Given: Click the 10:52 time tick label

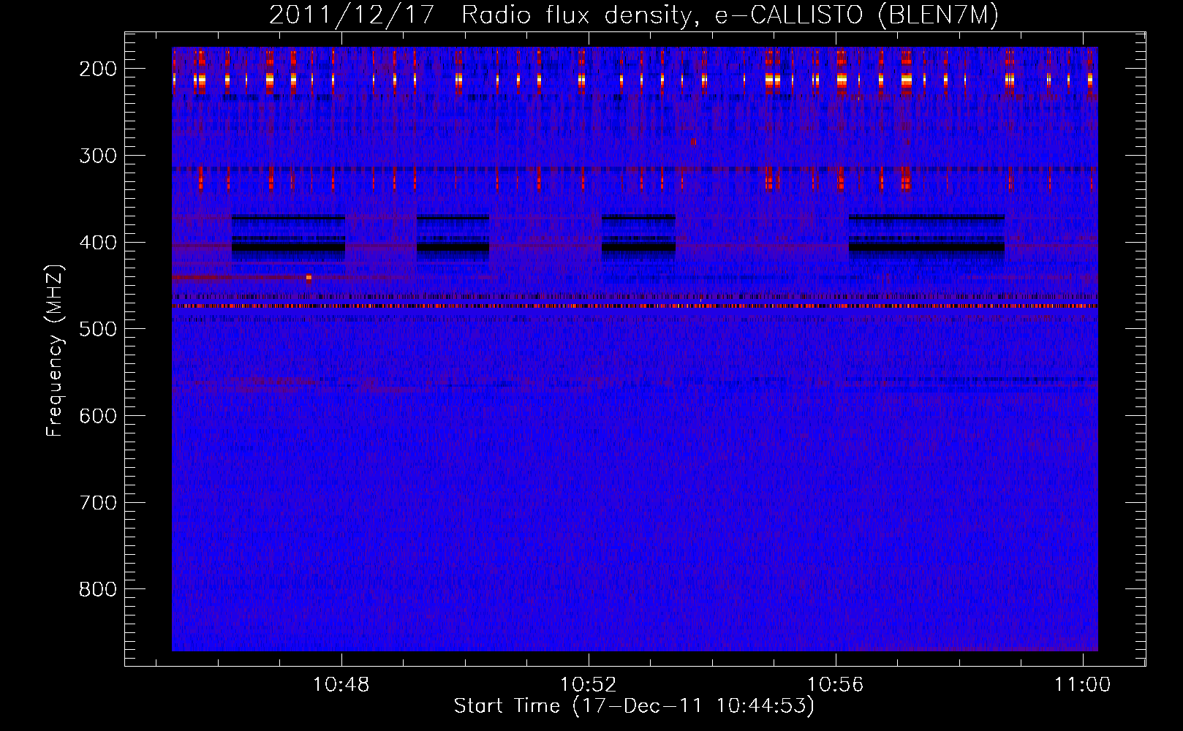Looking at the screenshot, I should click(x=588, y=685).
